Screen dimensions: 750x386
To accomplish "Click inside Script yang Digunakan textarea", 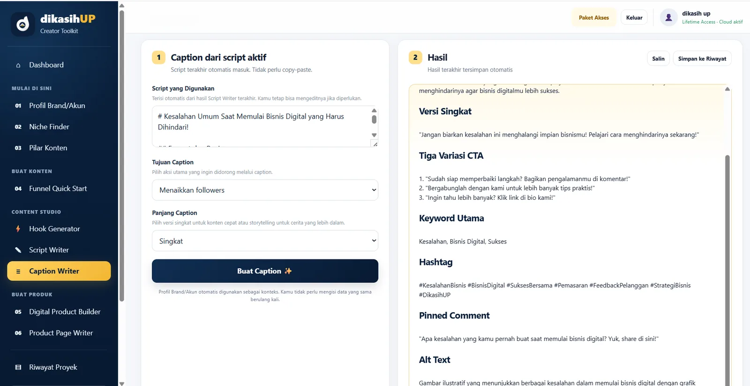I will [262, 127].
